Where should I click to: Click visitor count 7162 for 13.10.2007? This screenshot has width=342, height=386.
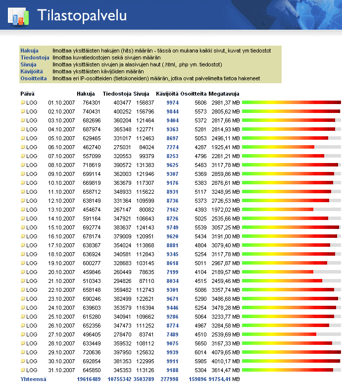[x=173, y=210]
